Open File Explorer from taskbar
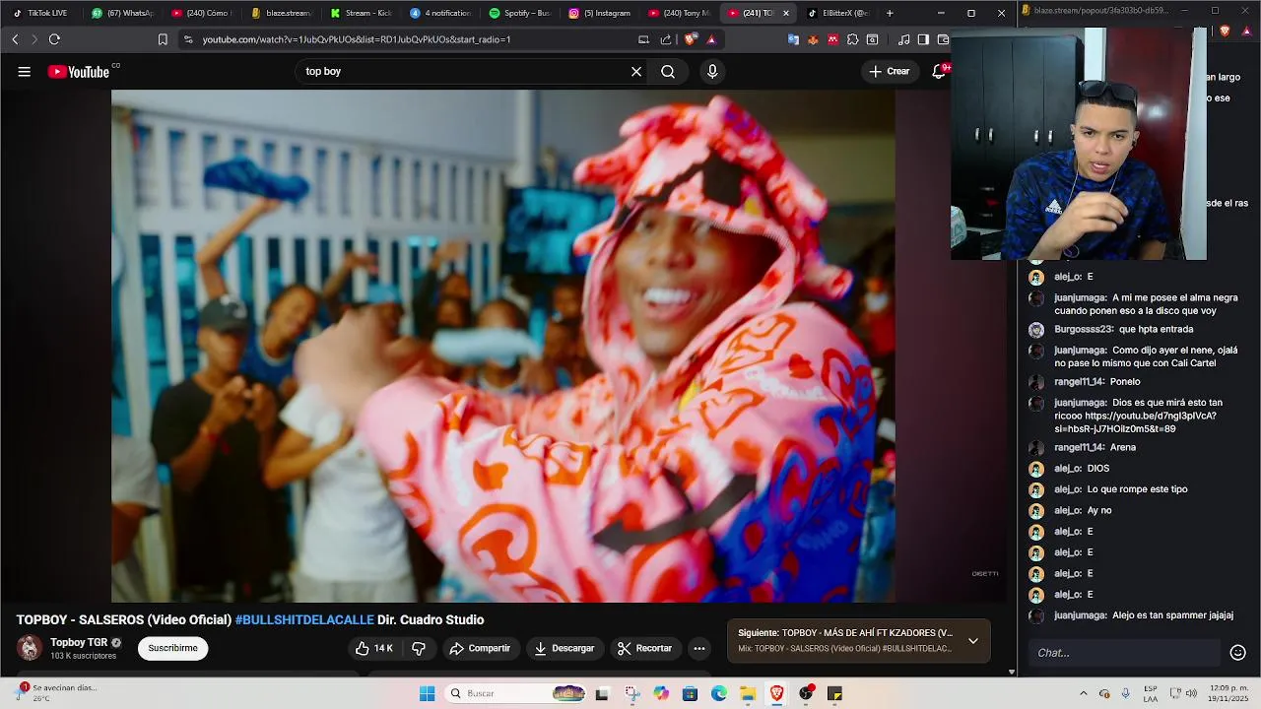This screenshot has height=709, width=1261. 748,693
